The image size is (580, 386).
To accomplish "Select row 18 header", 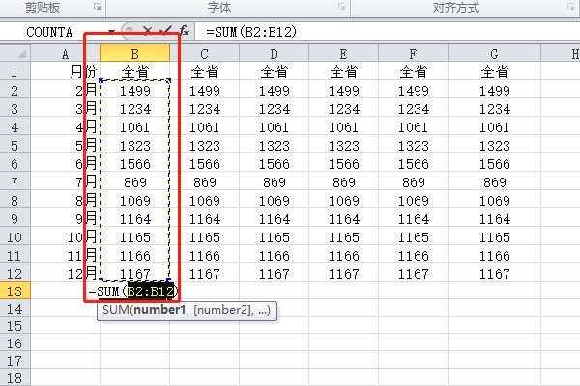I will (14, 378).
